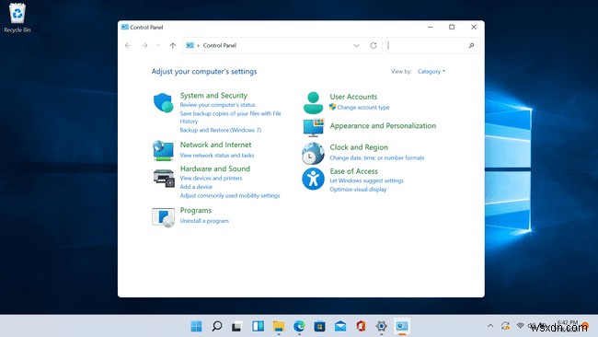This screenshot has width=598, height=337.
Task: Click Control Panel taskbar button
Action: [402, 326]
